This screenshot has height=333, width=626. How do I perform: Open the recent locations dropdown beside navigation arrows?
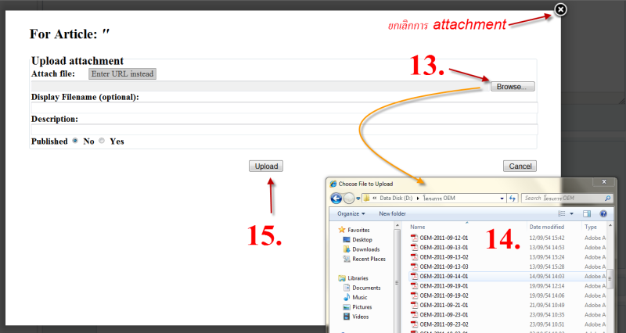pos(358,199)
